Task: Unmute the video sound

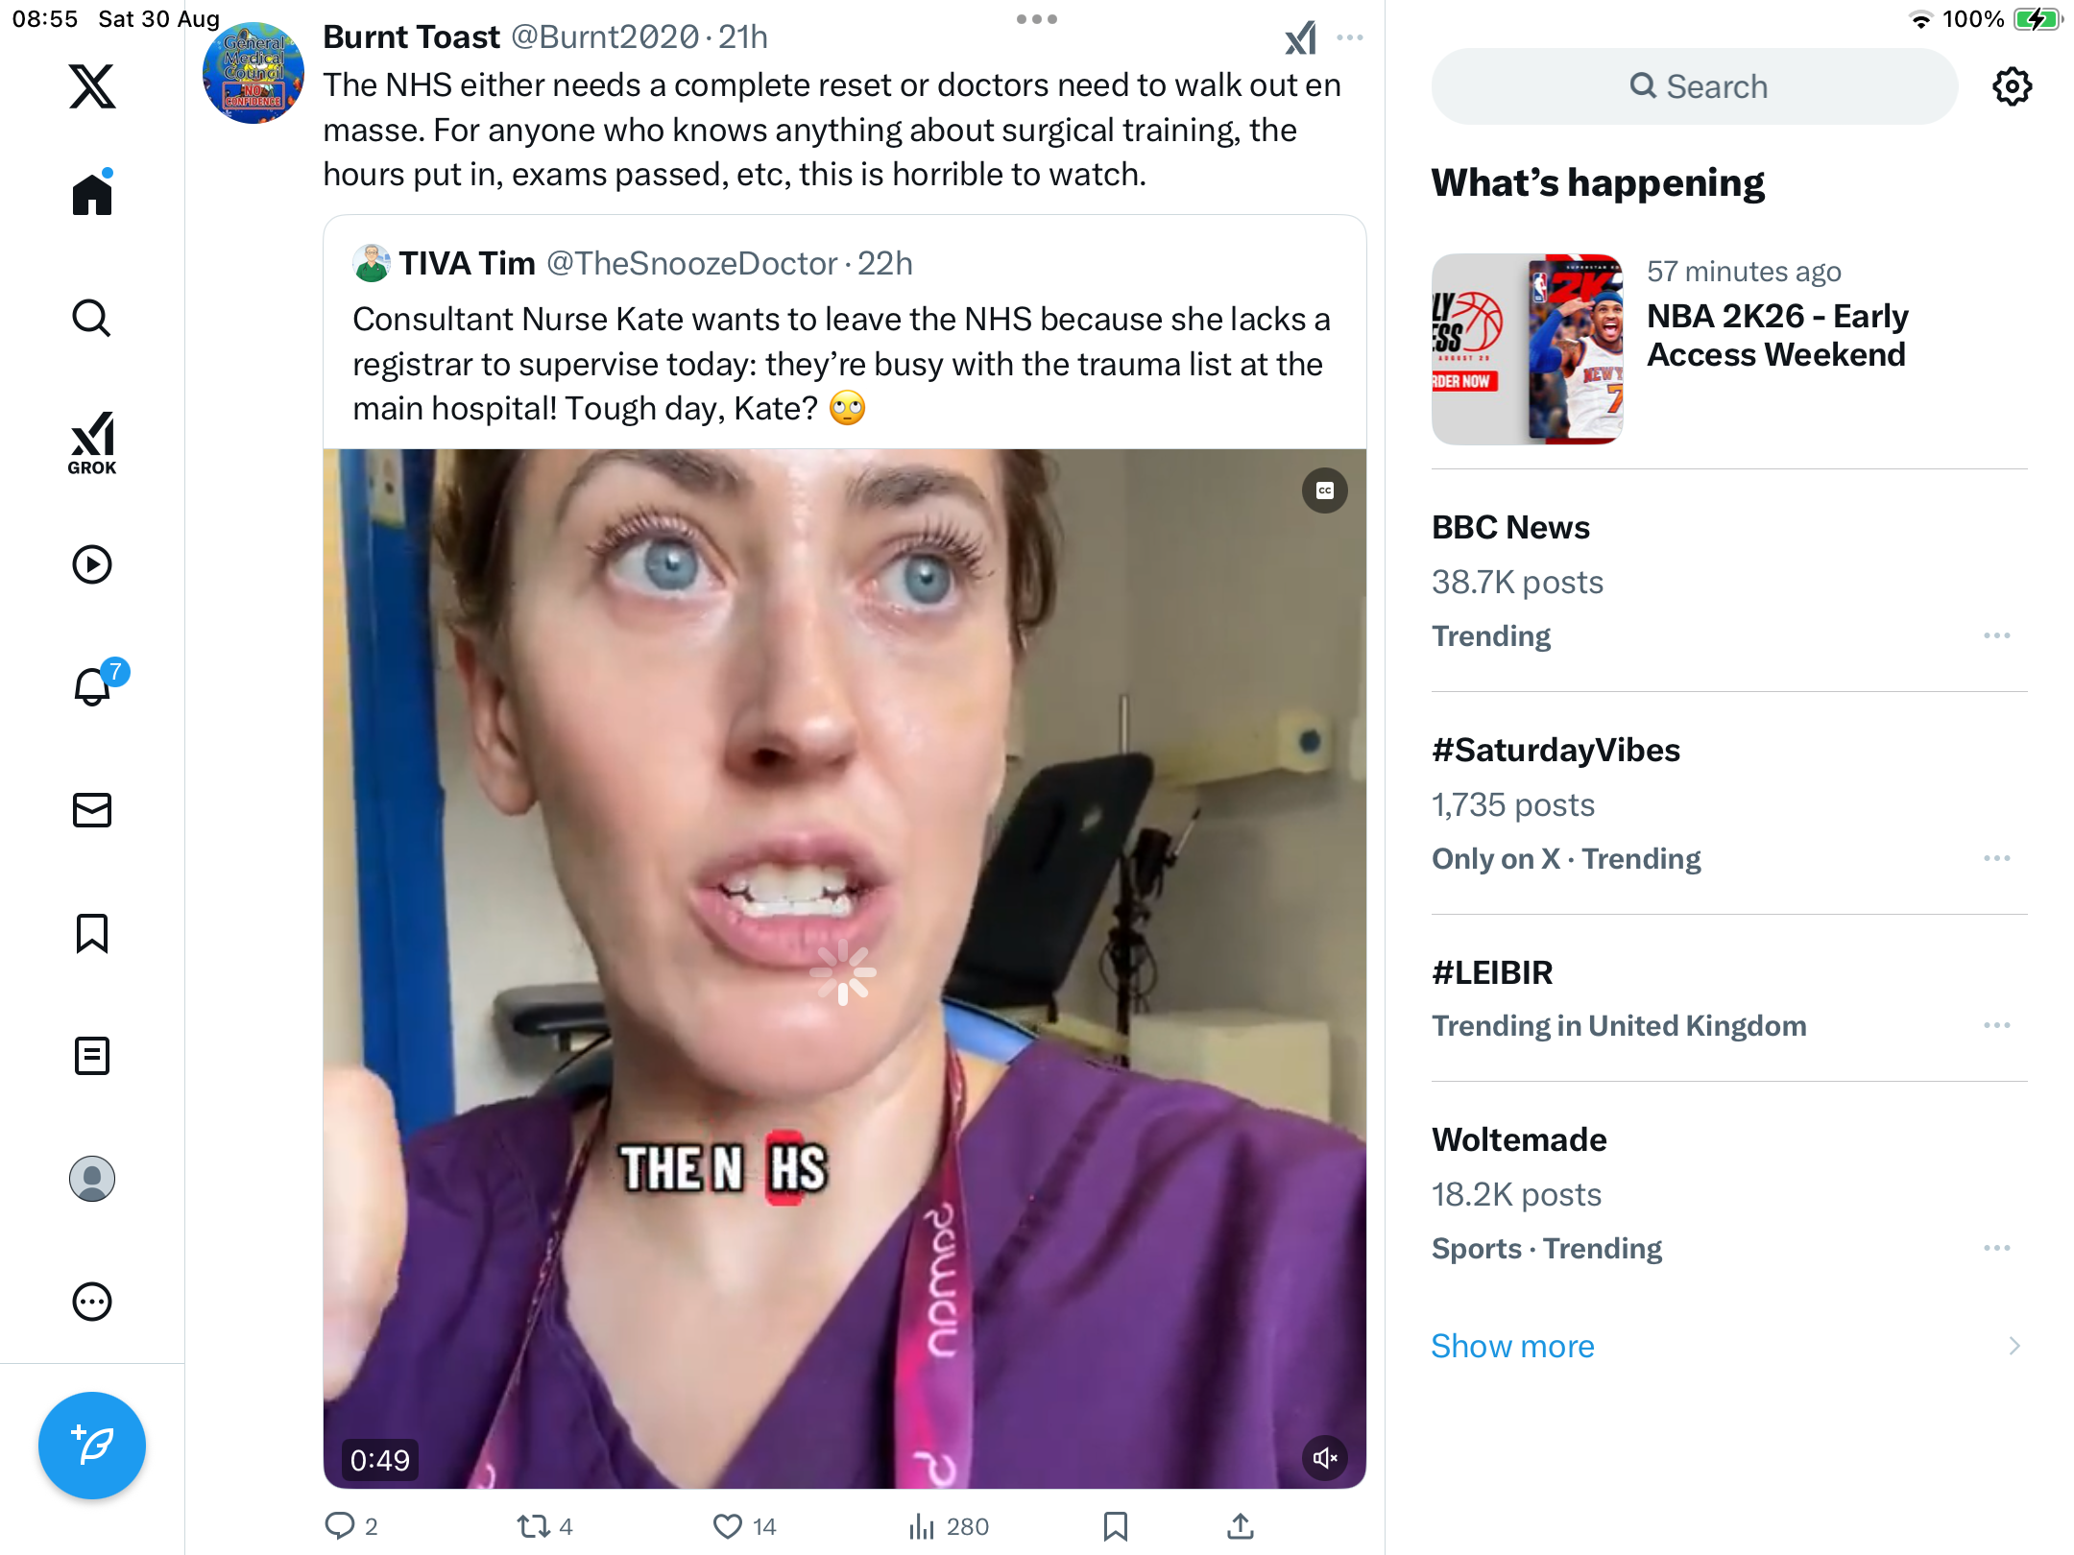Action: click(x=1325, y=1458)
